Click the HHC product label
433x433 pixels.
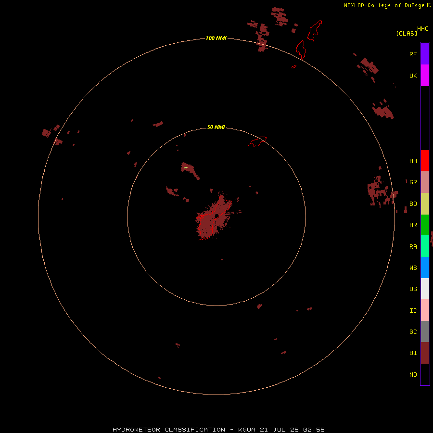click(x=422, y=29)
